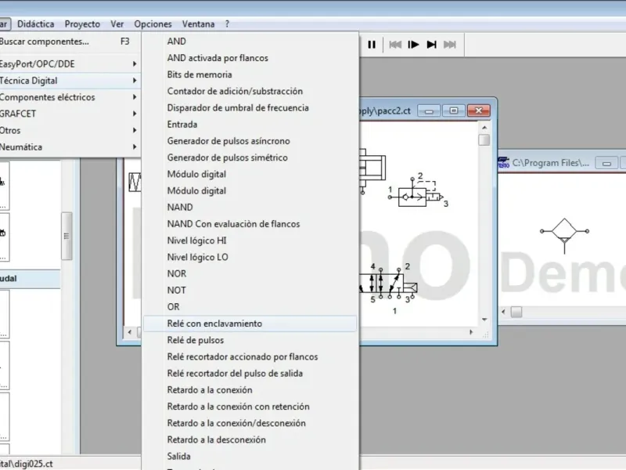Click up arrow in pacc2.ct scrollbar
The width and height of the screenshot is (626, 470).
point(484,128)
